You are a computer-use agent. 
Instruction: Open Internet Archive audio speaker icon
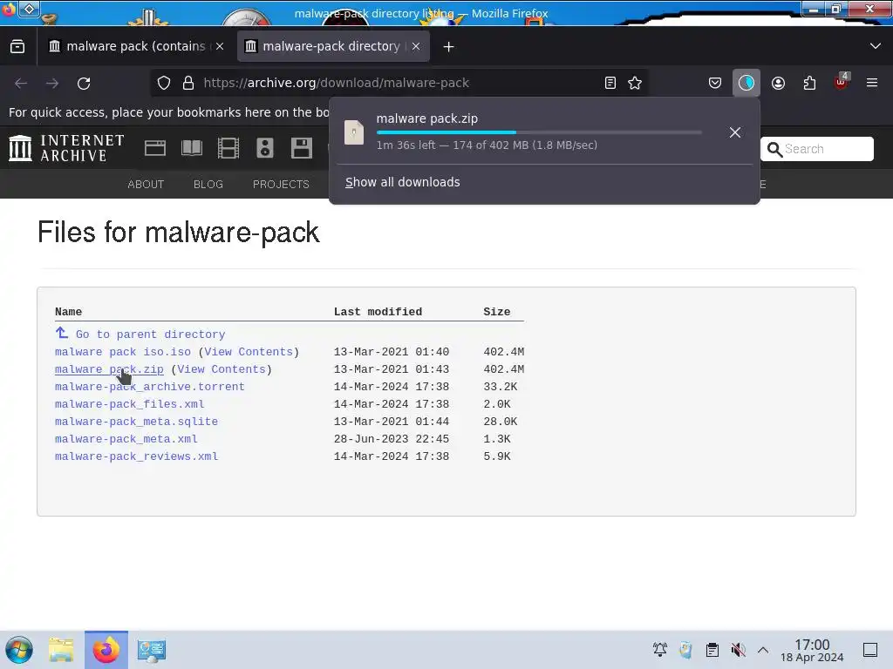pos(265,148)
